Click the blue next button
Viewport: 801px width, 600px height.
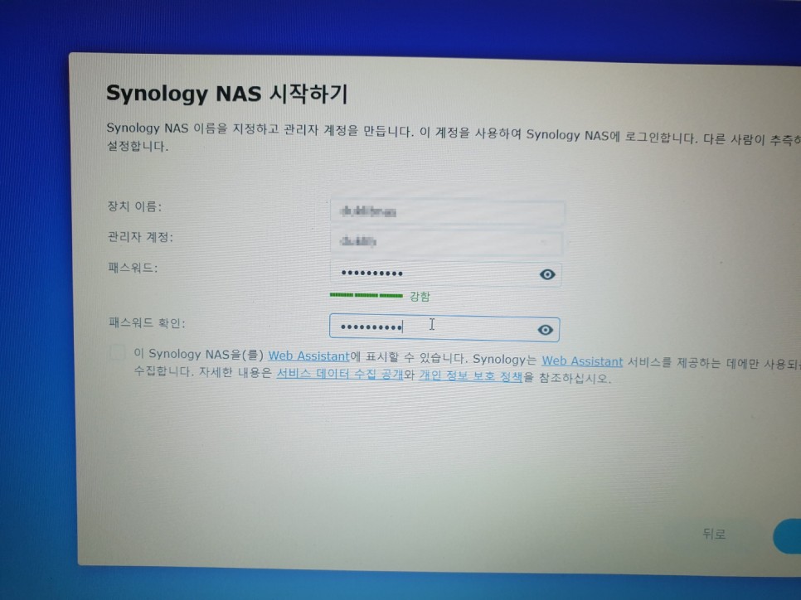(x=787, y=537)
